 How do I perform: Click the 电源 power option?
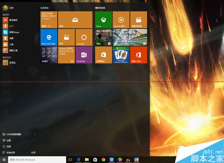point(9,146)
